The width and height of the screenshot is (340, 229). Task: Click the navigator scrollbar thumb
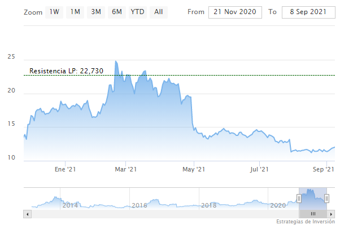[312, 214]
